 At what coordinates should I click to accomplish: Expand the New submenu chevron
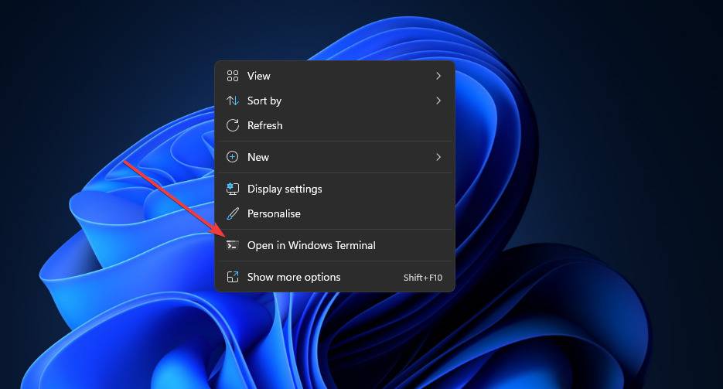click(x=438, y=157)
